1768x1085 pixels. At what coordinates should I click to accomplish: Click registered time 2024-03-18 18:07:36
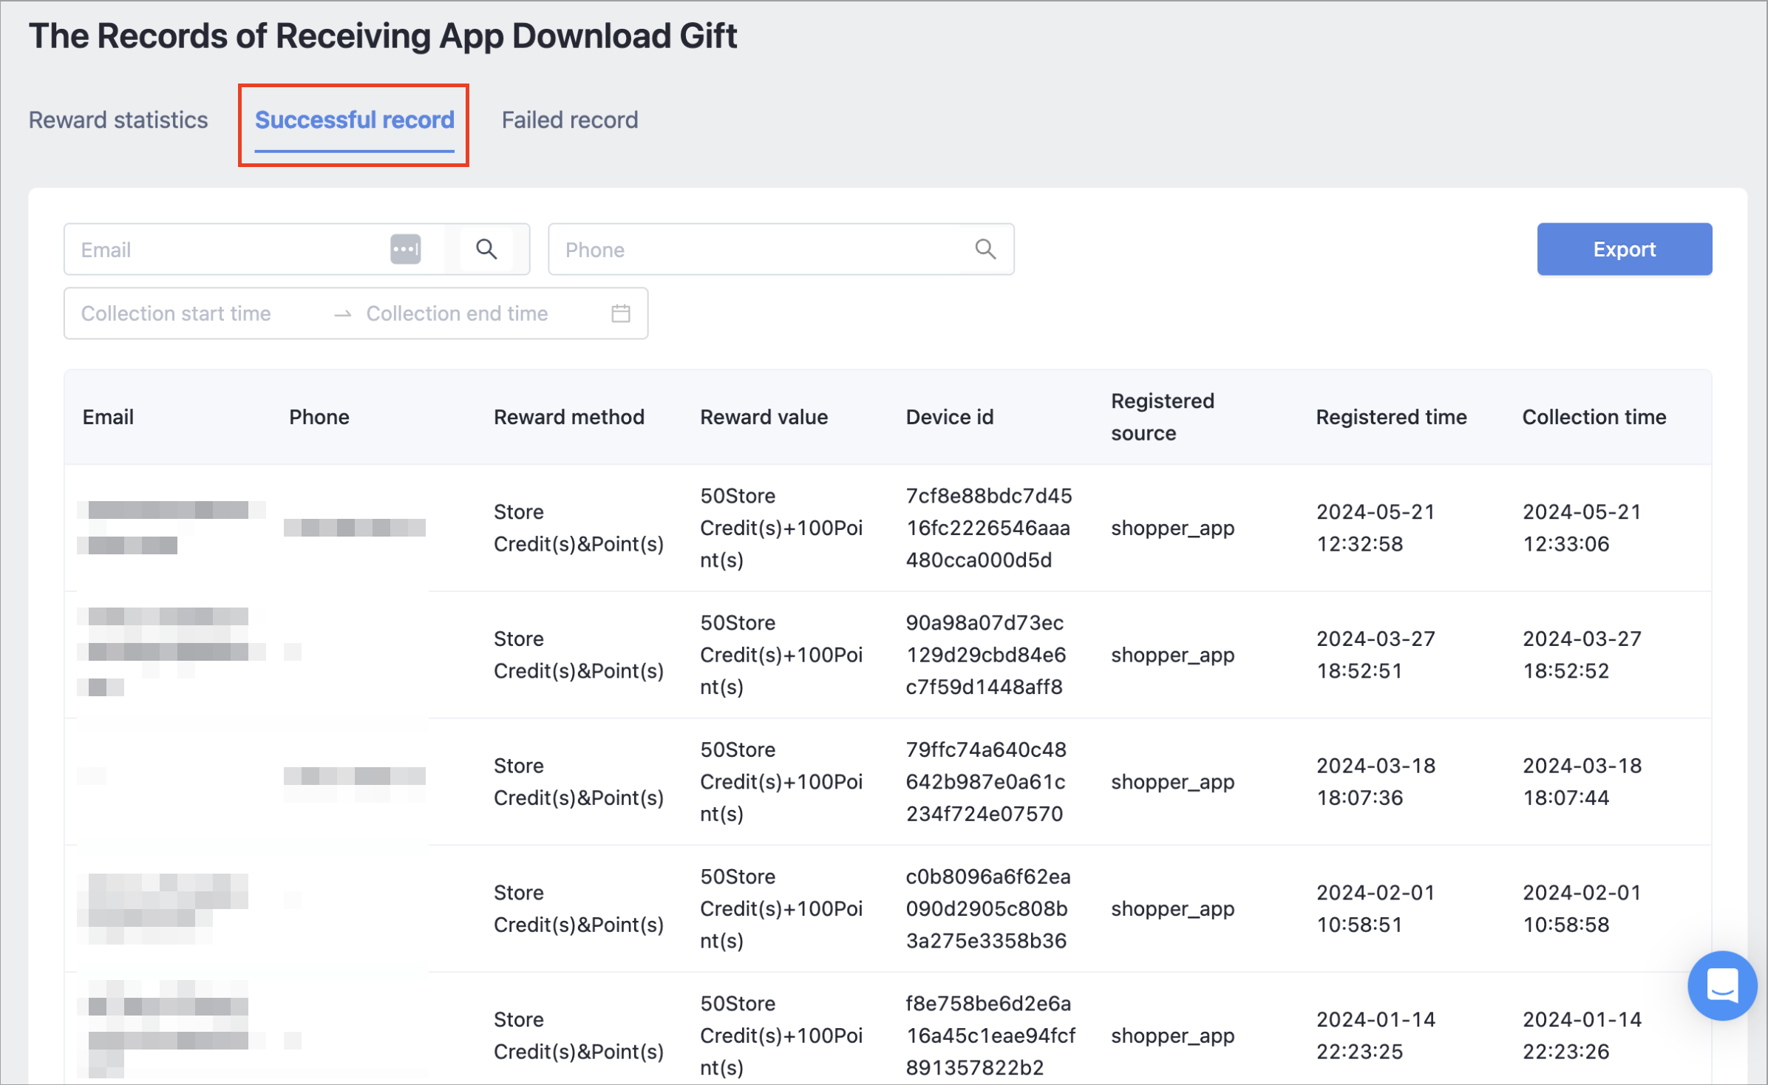point(1376,781)
